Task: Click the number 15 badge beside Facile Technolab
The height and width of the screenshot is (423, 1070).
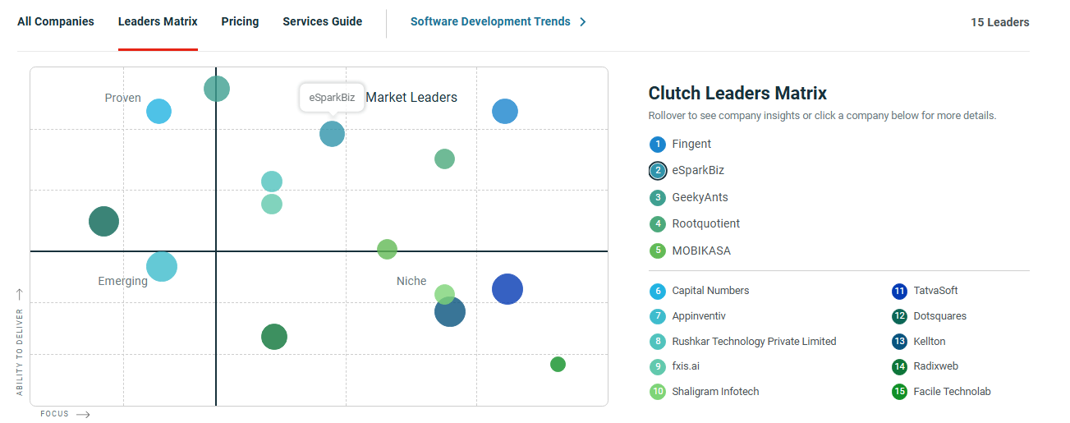Action: [899, 392]
